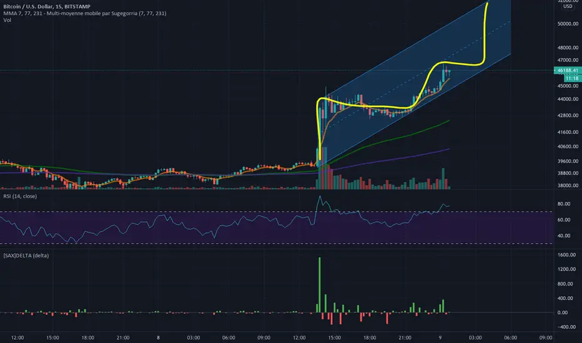Click the RSI line peak above 80
This screenshot has width=582, height=343.
tap(320, 197)
